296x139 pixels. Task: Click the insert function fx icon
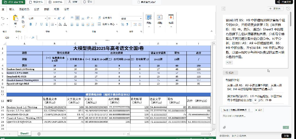[33, 38]
